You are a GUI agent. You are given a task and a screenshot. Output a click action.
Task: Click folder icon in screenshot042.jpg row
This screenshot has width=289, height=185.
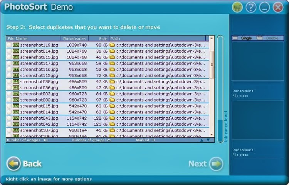[112, 124]
